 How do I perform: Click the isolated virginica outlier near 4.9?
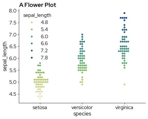125,84
